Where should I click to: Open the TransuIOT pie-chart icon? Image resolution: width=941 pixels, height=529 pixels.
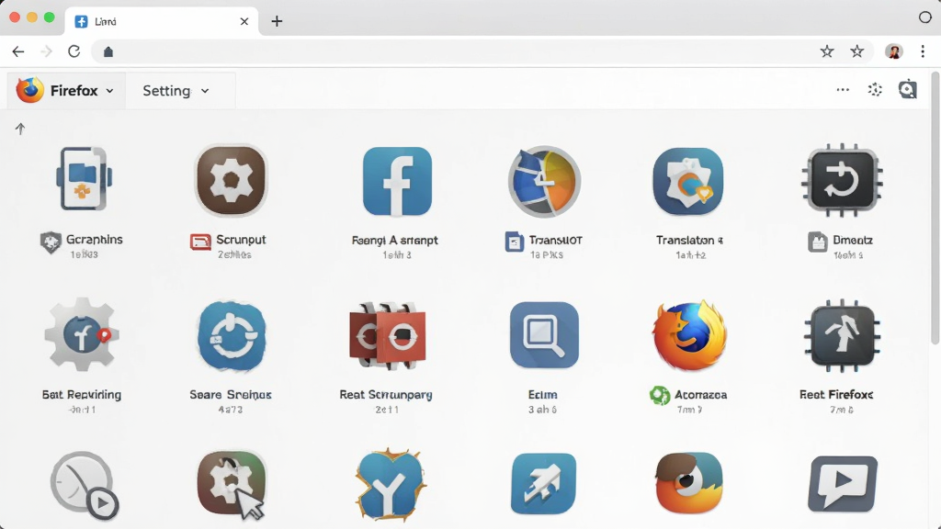tap(544, 181)
